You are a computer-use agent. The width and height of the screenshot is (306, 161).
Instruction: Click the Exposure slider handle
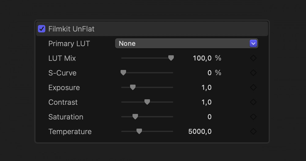pyautogui.click(x=133, y=87)
